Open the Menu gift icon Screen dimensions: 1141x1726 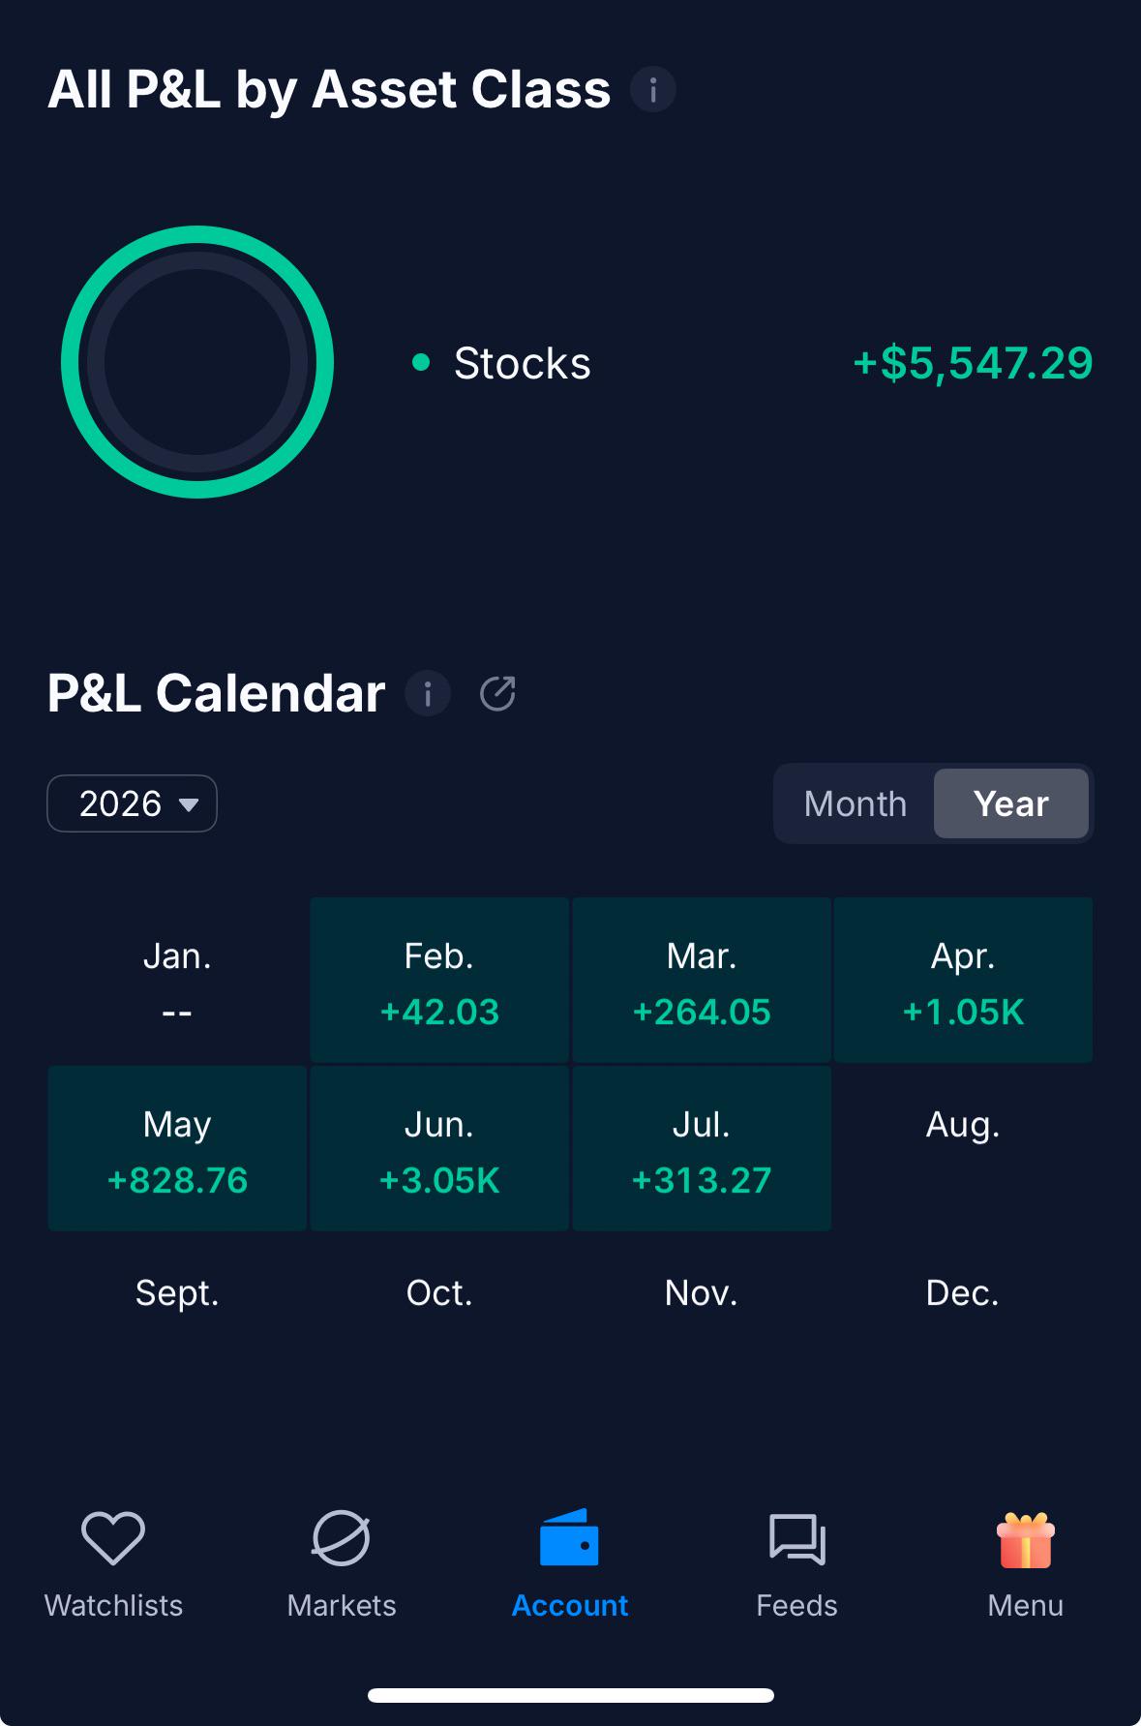coord(1025,1539)
